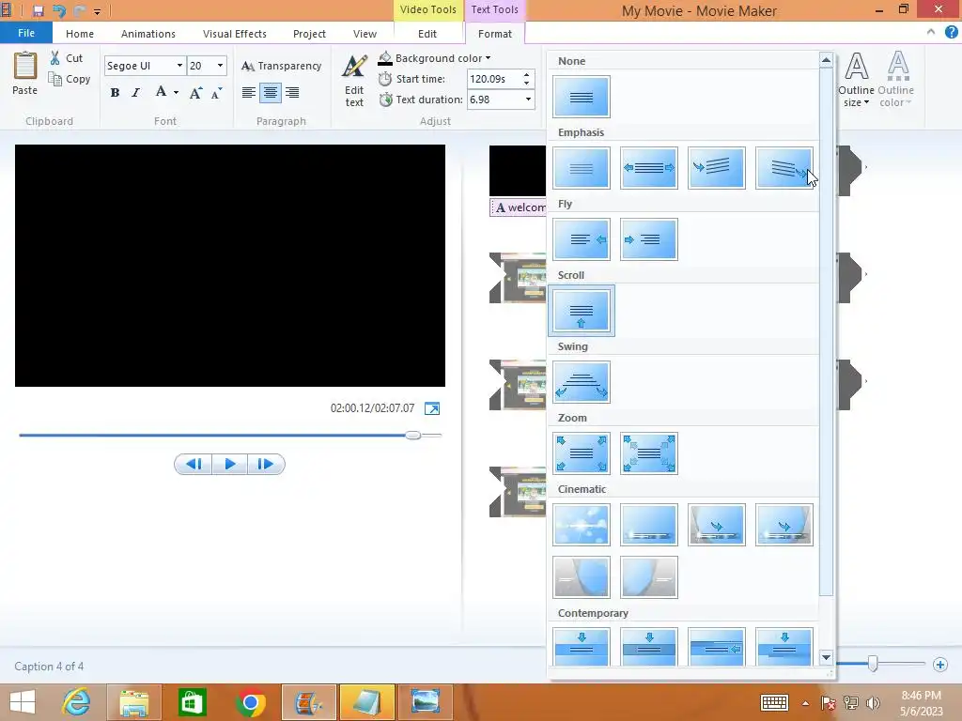Image resolution: width=962 pixels, height=721 pixels.
Task: Open the font family dropdown
Action: click(179, 66)
